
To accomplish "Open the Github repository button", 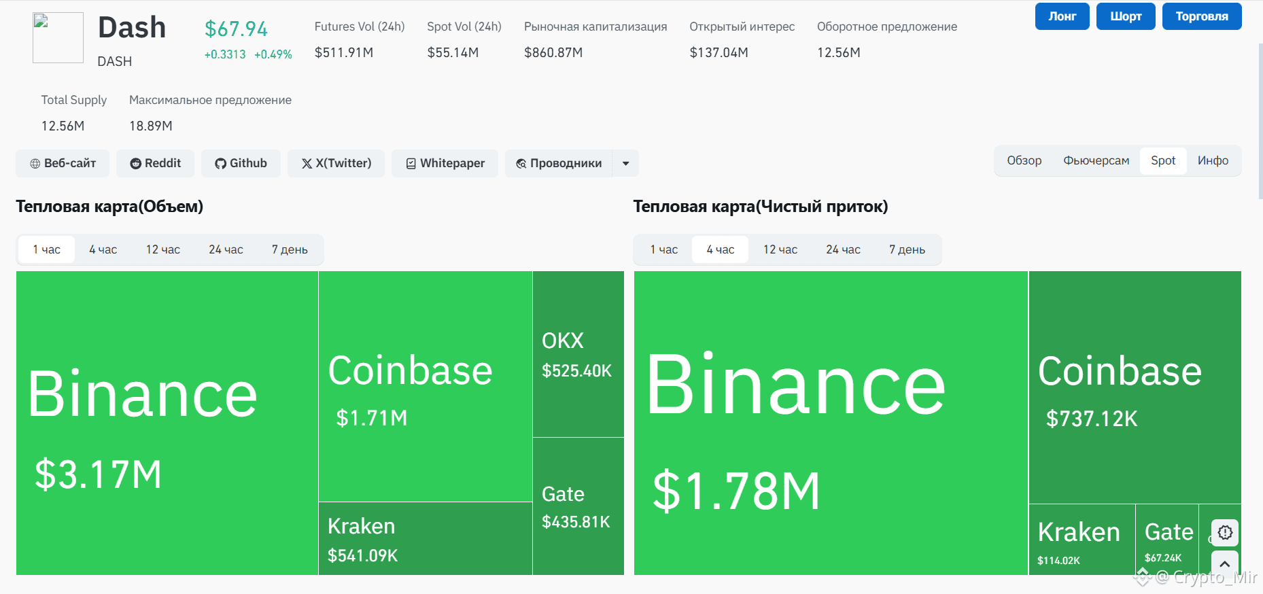I will pyautogui.click(x=241, y=163).
